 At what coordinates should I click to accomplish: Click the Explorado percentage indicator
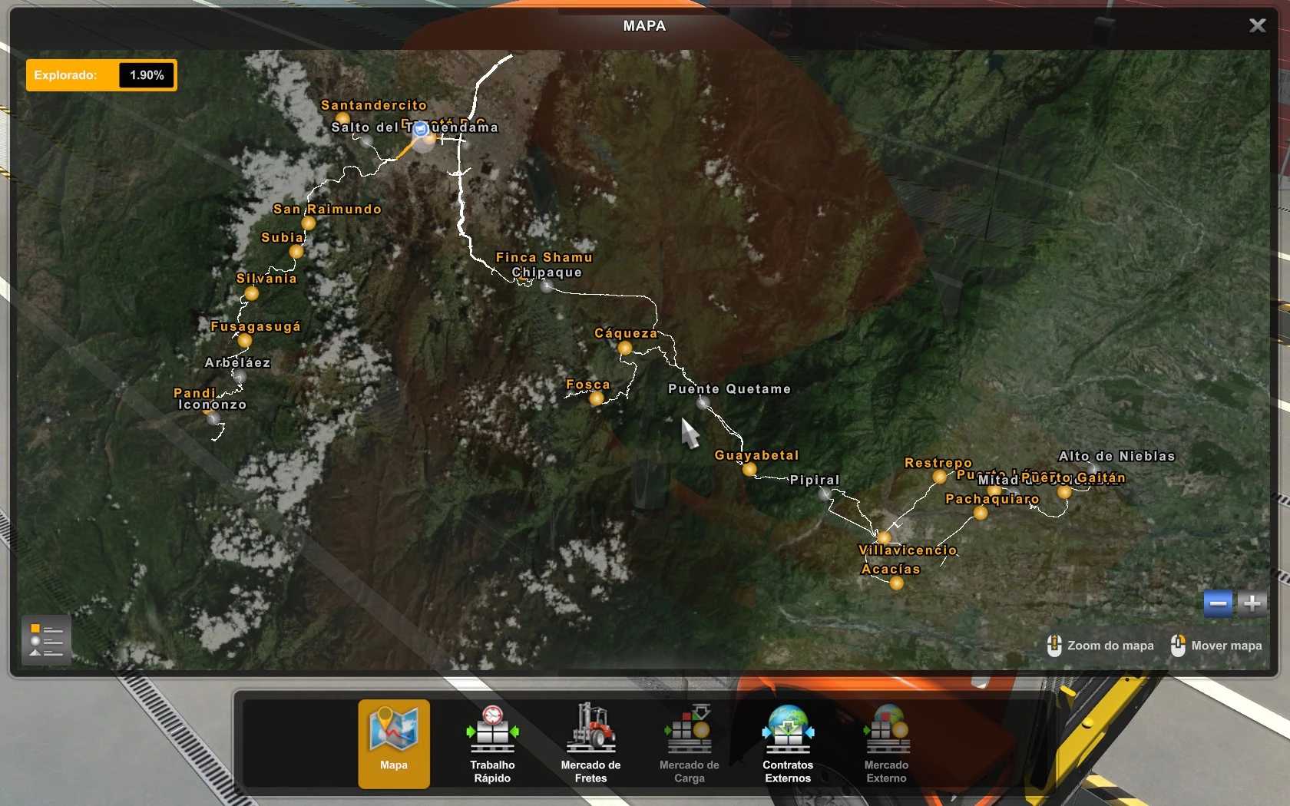(x=101, y=75)
